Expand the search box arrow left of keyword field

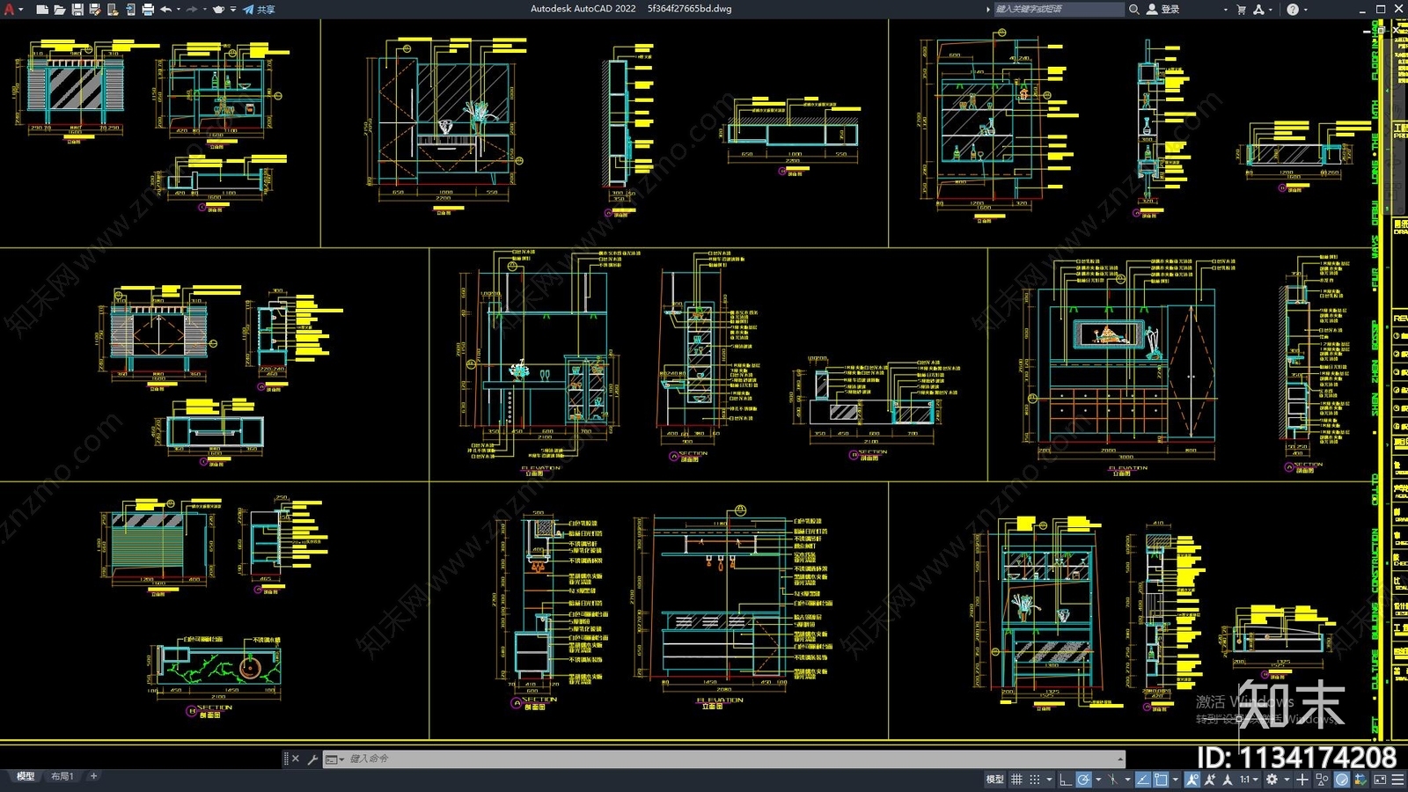[x=987, y=10]
